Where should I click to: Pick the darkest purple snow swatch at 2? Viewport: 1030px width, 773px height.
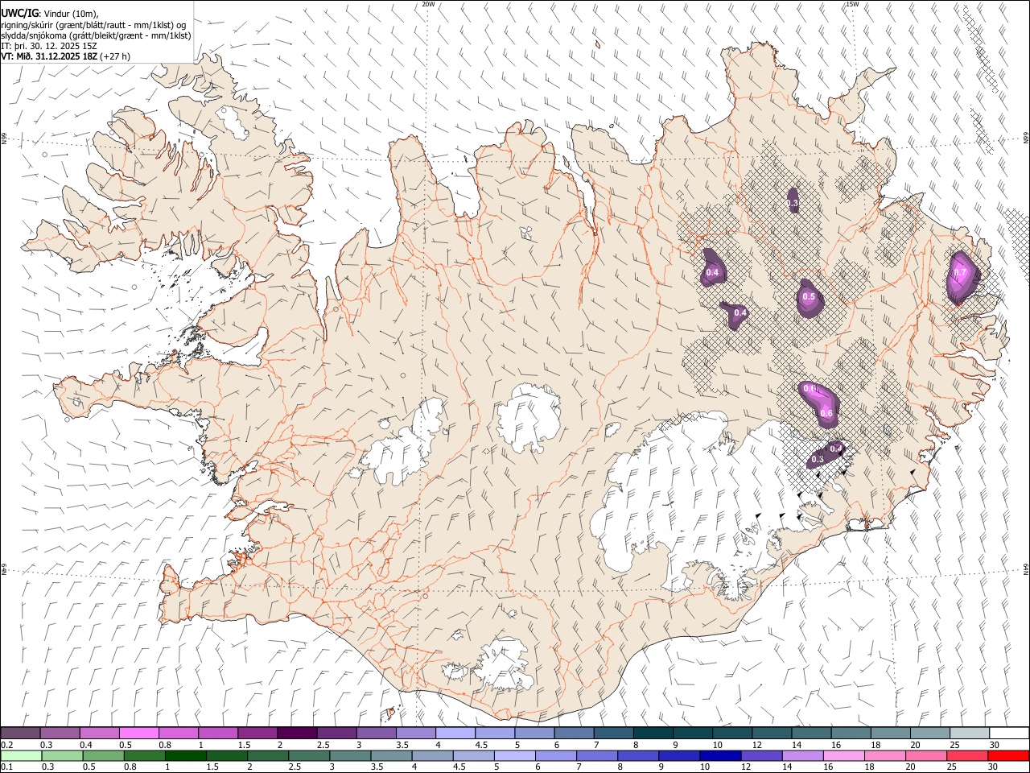pos(297,733)
